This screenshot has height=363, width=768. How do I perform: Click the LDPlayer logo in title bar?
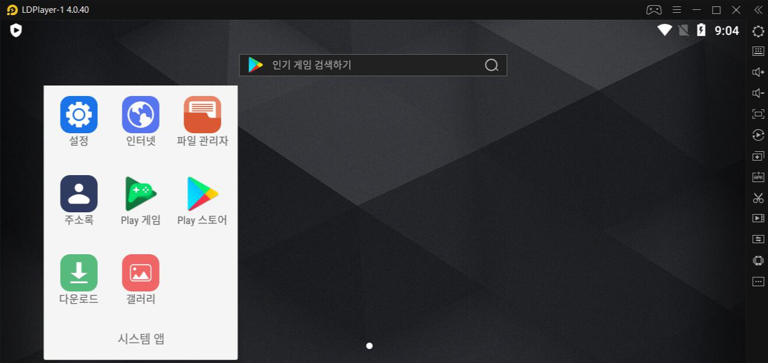(12, 10)
